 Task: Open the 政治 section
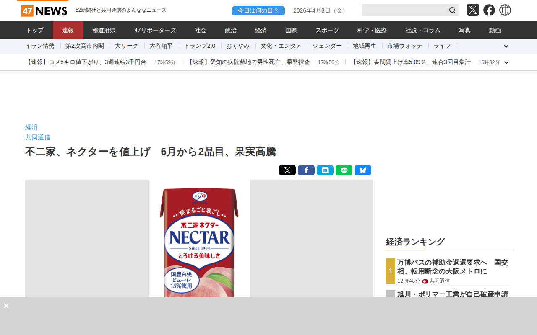[x=231, y=30]
